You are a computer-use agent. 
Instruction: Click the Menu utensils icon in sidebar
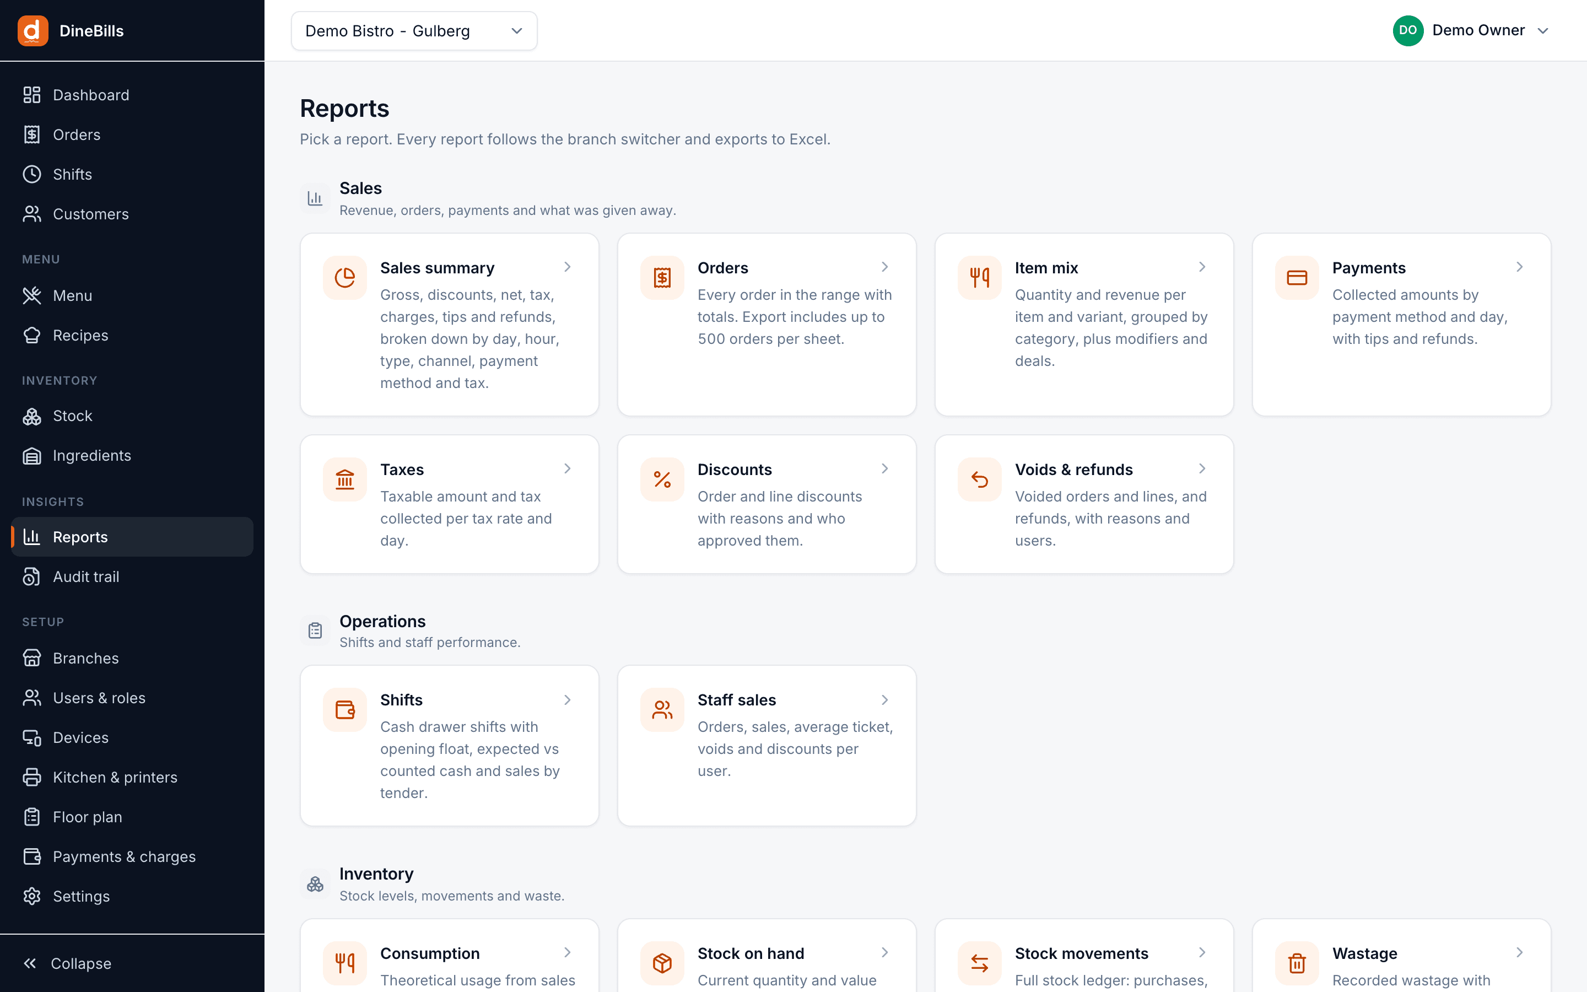click(32, 296)
